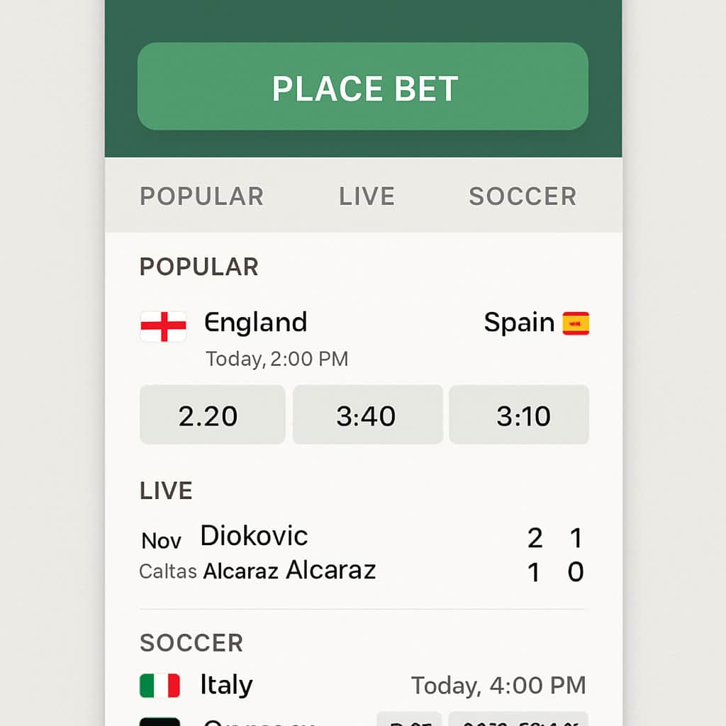Open the LIVE tab
Image resolution: width=726 pixels, height=726 pixels.
coord(367,196)
